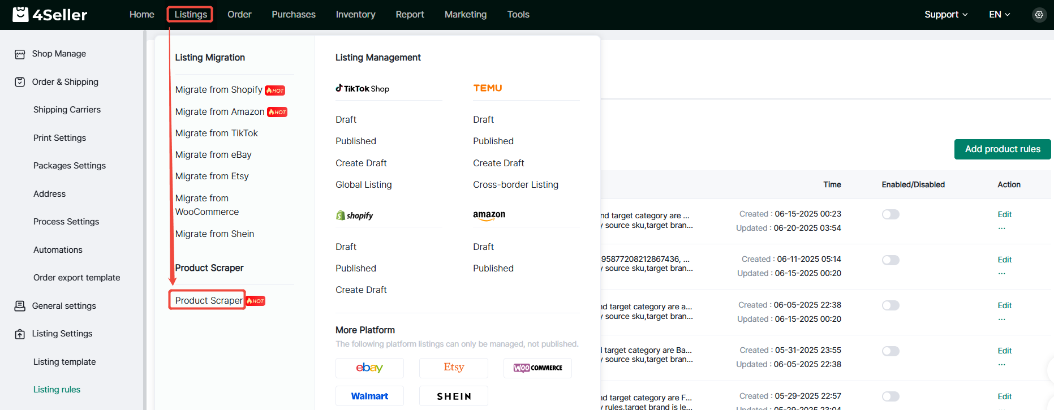Go to Order export template
This screenshot has width=1054, height=410.
click(x=76, y=278)
